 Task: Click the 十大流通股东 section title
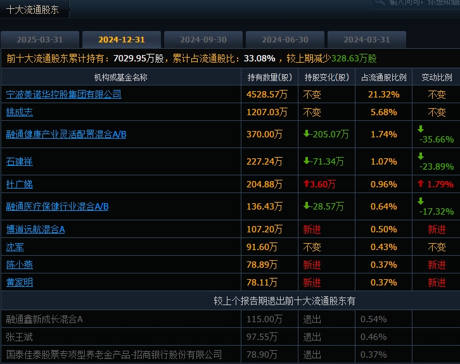32,11
